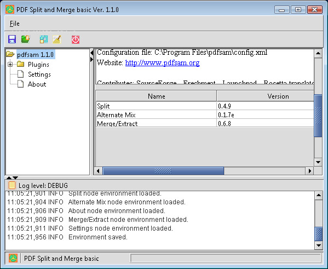
Task: Click the Settings document icon in tree
Action: (20, 74)
